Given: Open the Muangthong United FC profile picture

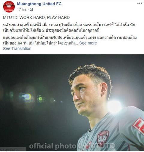Looking at the screenshot, I should [9, 7].
